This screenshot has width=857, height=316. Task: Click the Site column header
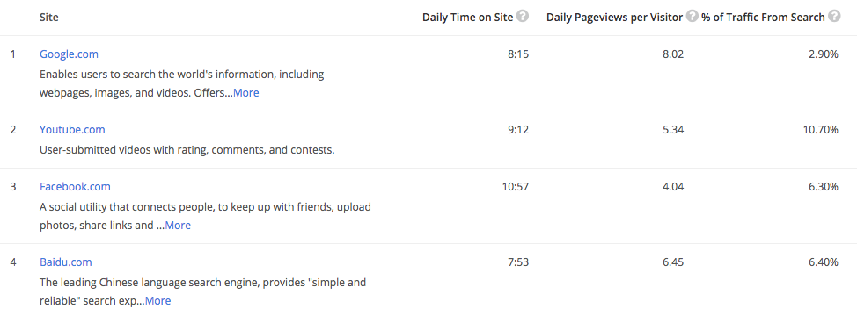[x=49, y=18]
